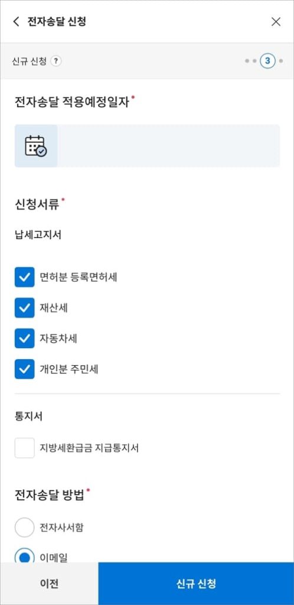Select the 전자사서함 radio option
Image resolution: width=294 pixels, height=605 pixels.
[25, 528]
